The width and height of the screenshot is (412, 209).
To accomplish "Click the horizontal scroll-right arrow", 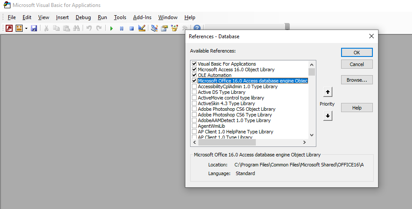I will click(304, 143).
